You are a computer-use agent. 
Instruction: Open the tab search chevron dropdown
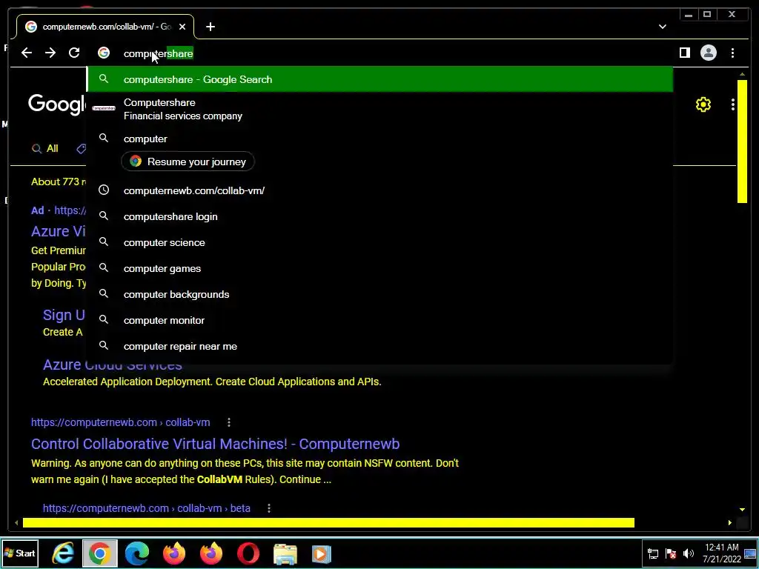point(662,27)
